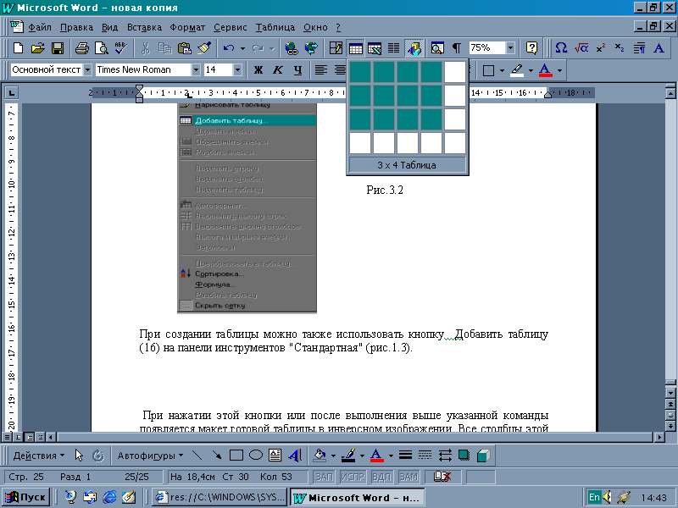This screenshot has width=678, height=508.
Task: Toggle italic К formatting
Action: [x=278, y=70]
